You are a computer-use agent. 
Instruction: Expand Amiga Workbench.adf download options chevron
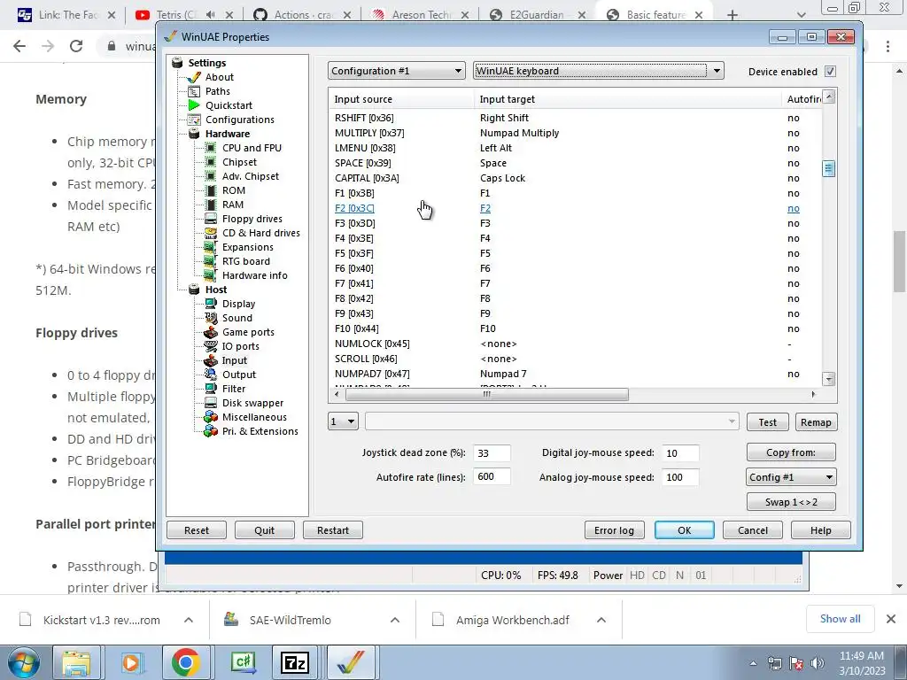601,620
